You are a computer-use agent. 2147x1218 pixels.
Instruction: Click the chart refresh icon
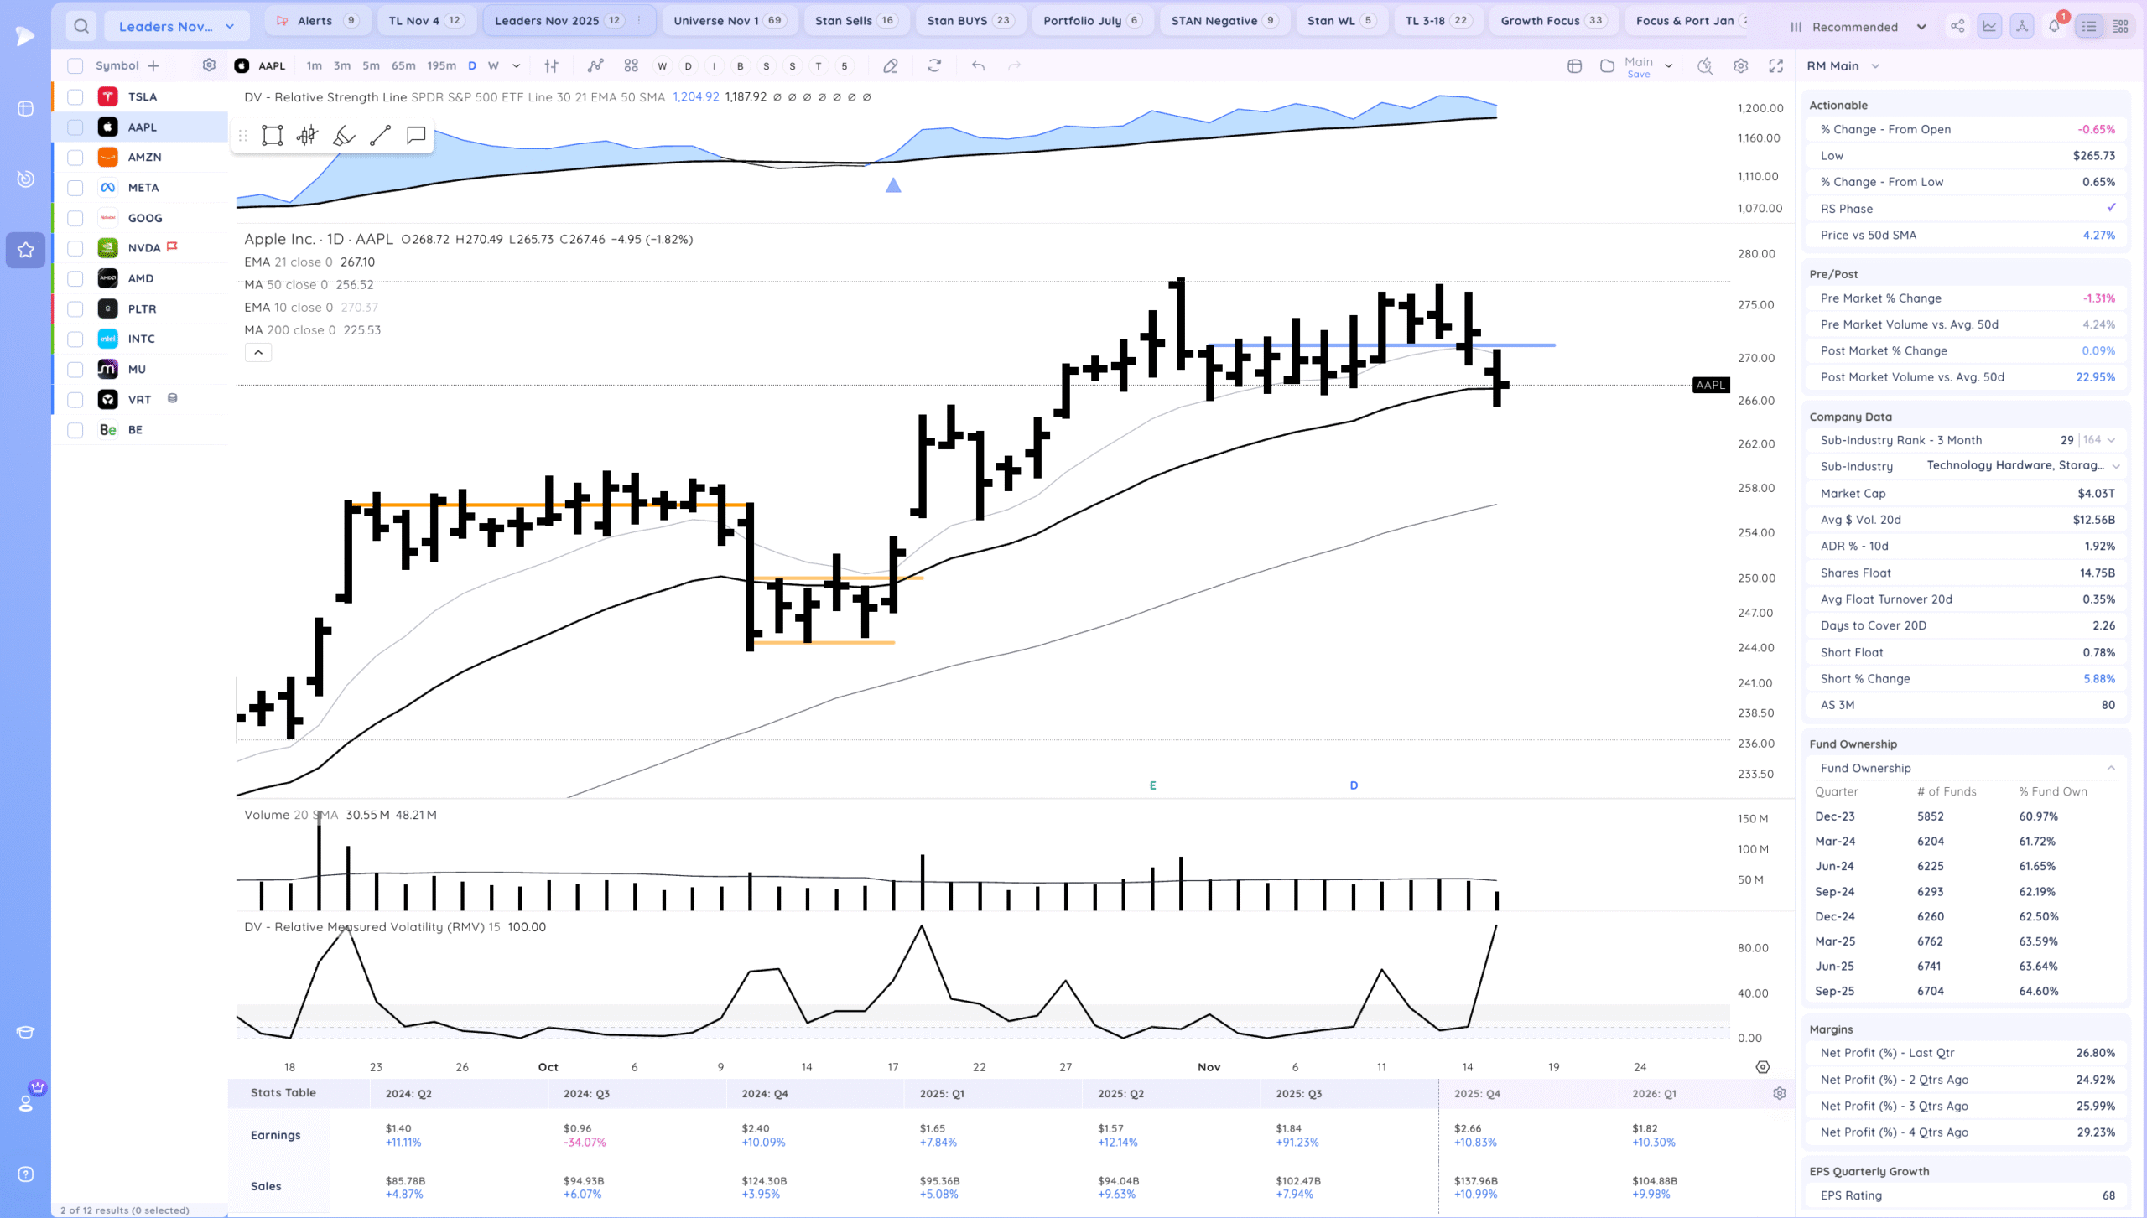934,65
